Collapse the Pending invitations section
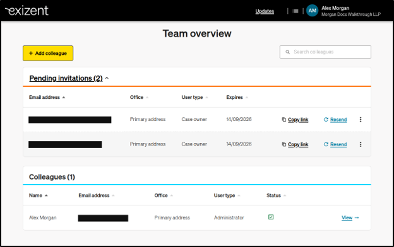 pyautogui.click(x=69, y=78)
